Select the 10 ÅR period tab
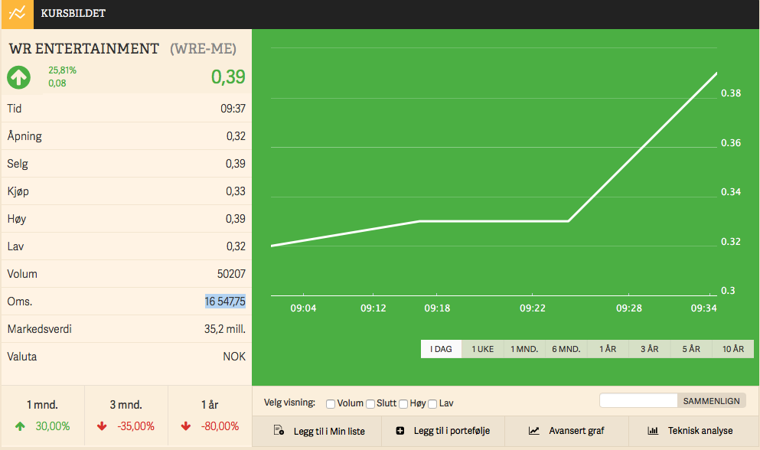The image size is (760, 450). click(733, 349)
